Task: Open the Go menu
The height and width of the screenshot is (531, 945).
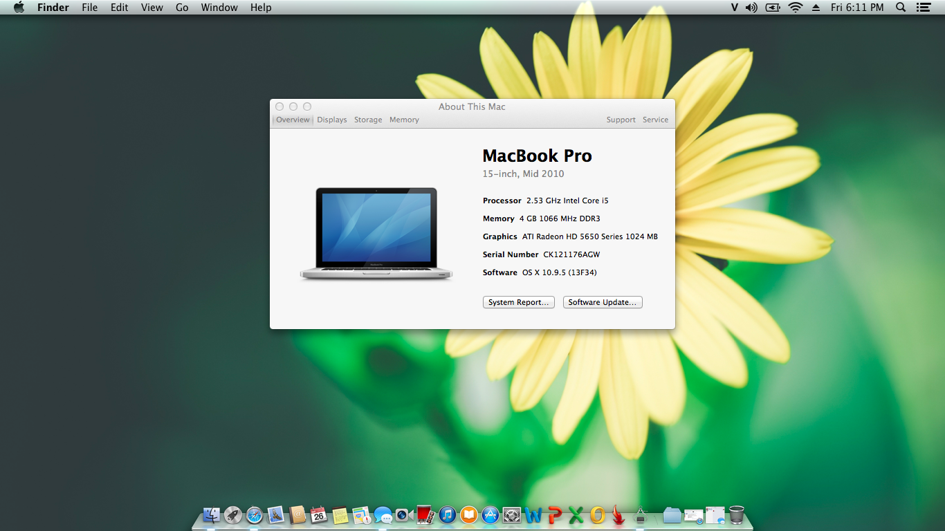Action: [182, 8]
